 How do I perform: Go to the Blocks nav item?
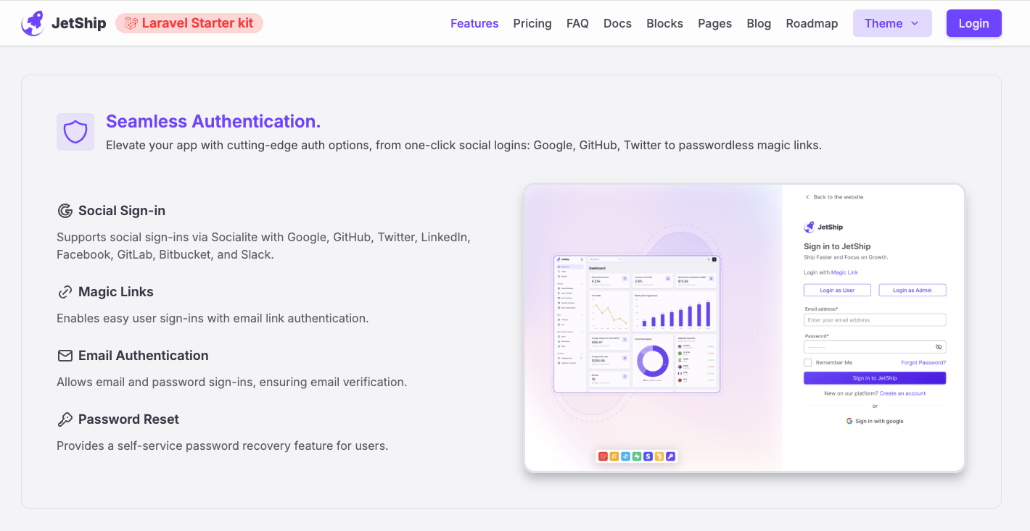pos(664,23)
